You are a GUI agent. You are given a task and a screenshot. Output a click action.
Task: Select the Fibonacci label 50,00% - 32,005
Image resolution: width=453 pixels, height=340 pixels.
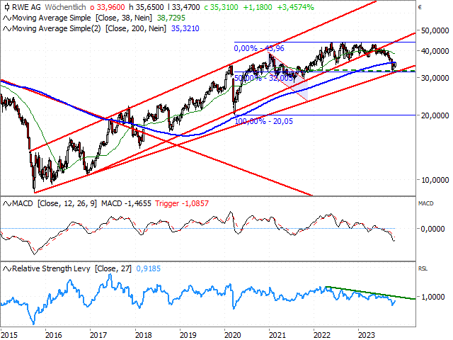pos(263,78)
